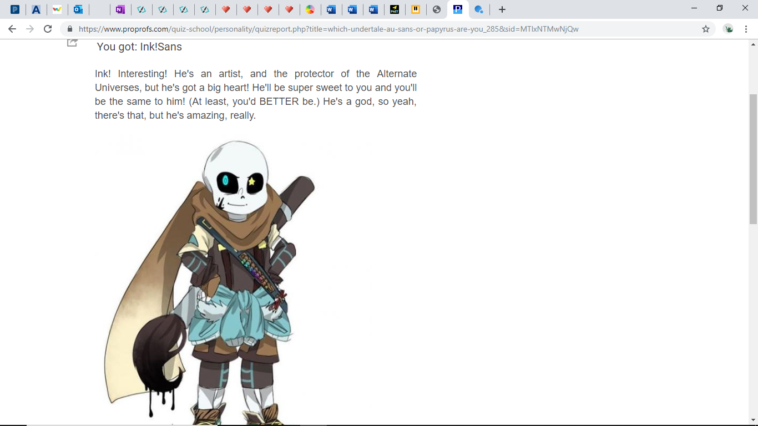This screenshot has height=426, width=758.
Task: Switch to the first Word document tab
Action: pos(331,9)
